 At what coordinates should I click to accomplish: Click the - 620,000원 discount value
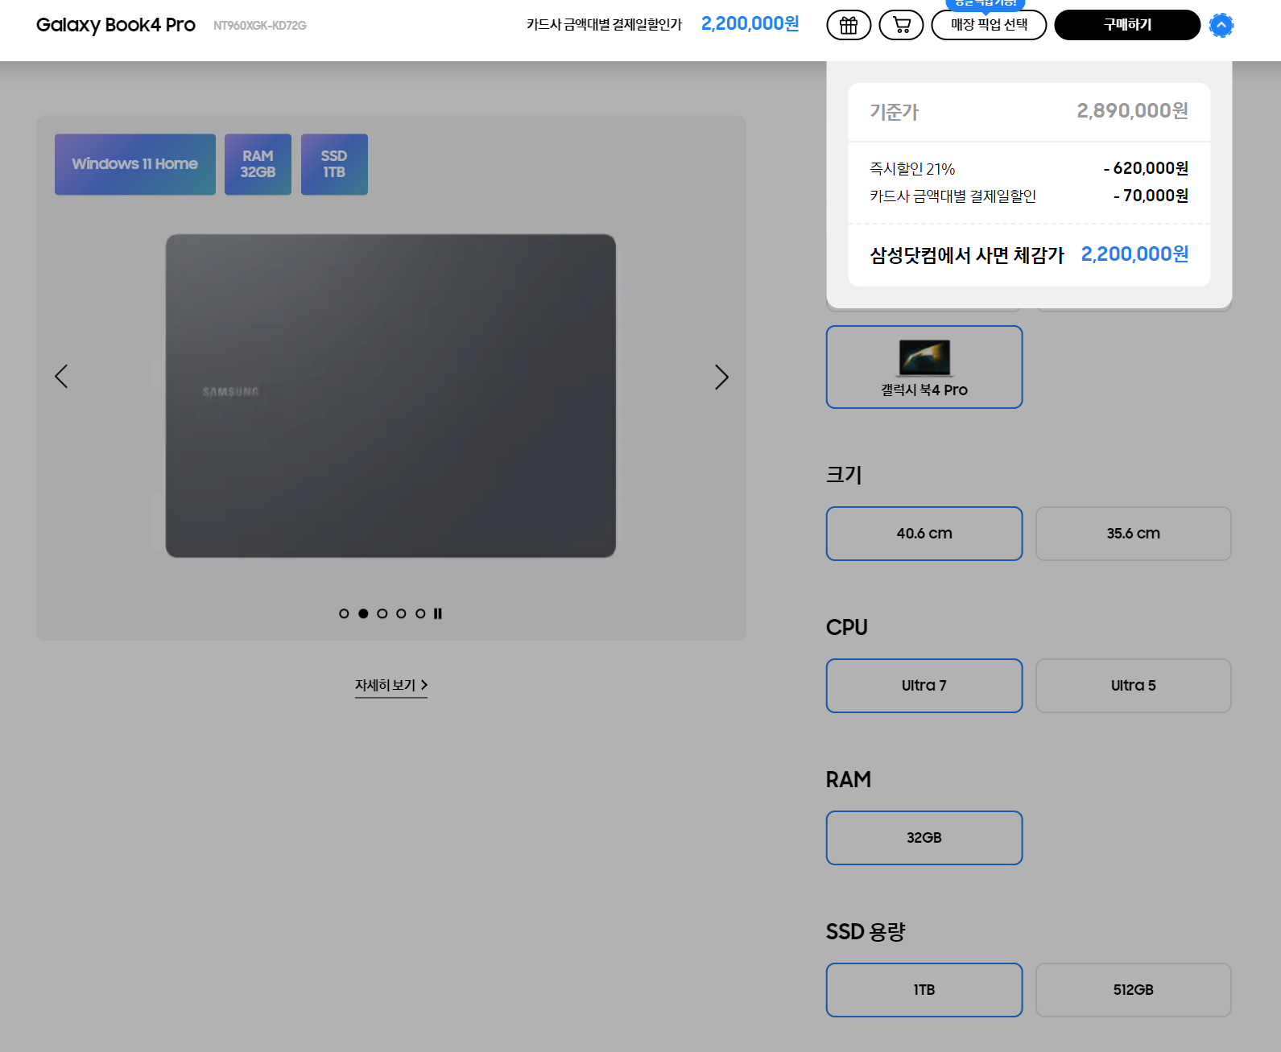(x=1146, y=168)
